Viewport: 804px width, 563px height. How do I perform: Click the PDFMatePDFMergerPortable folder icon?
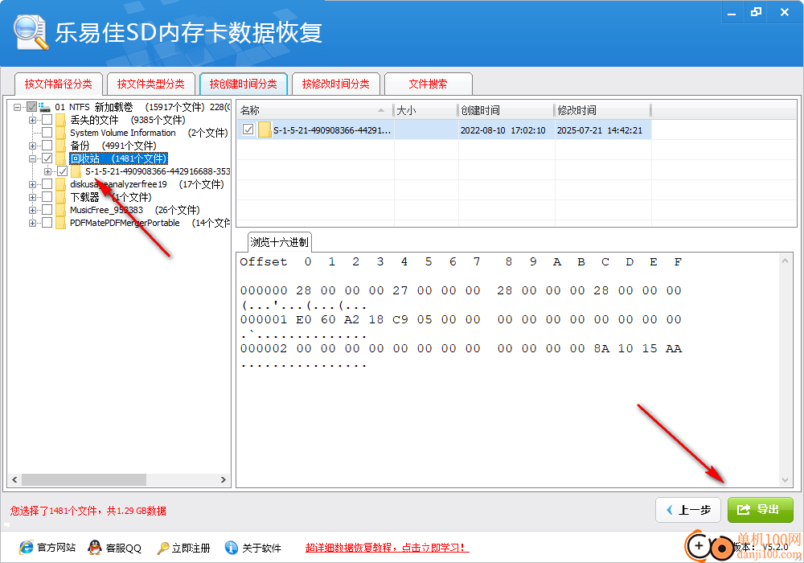point(61,223)
